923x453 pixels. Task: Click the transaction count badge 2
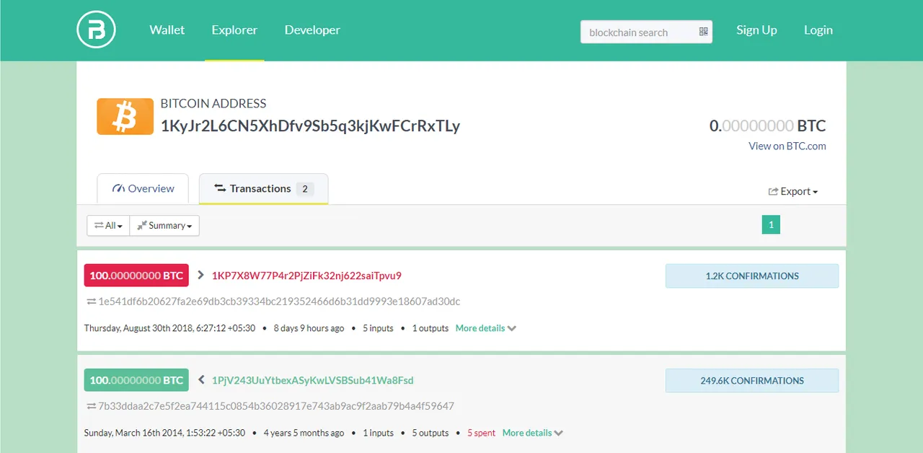click(305, 189)
